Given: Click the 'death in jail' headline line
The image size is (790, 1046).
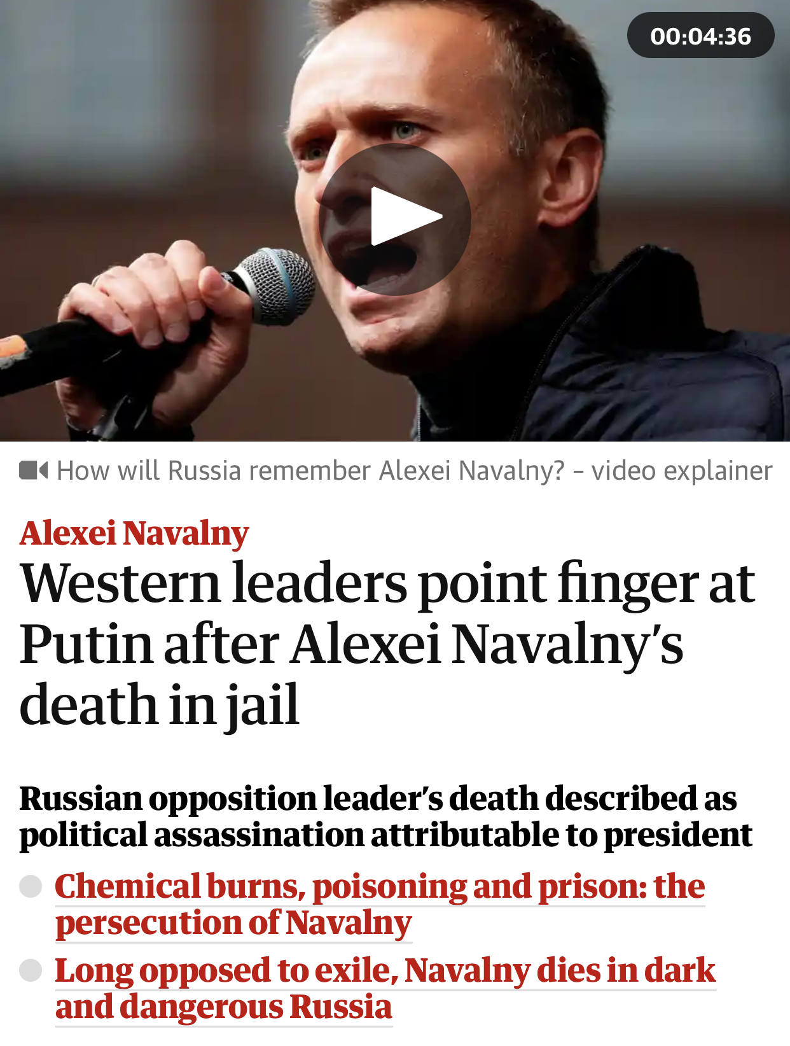Looking at the screenshot, I should click(159, 705).
